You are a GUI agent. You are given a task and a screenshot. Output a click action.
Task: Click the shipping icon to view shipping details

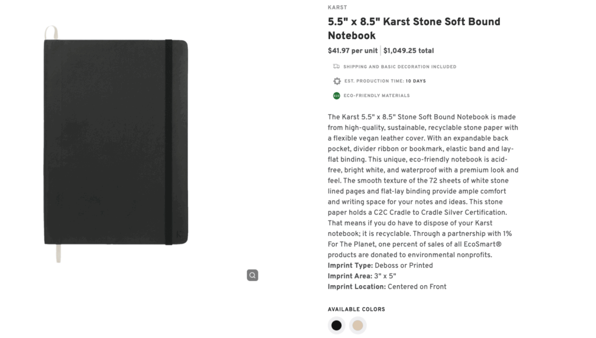(x=336, y=66)
